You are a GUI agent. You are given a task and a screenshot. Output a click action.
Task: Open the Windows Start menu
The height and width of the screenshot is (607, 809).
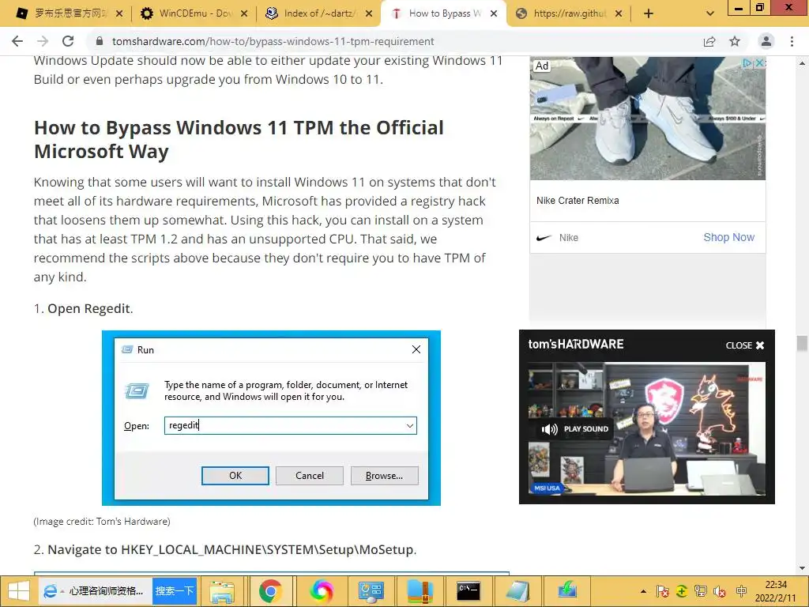point(19,591)
